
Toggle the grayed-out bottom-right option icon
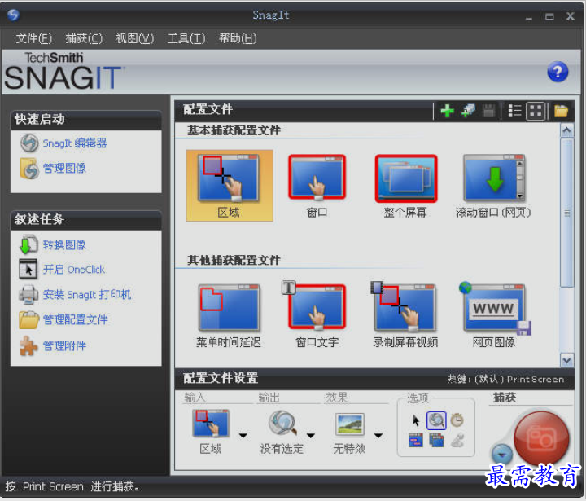coord(457,440)
